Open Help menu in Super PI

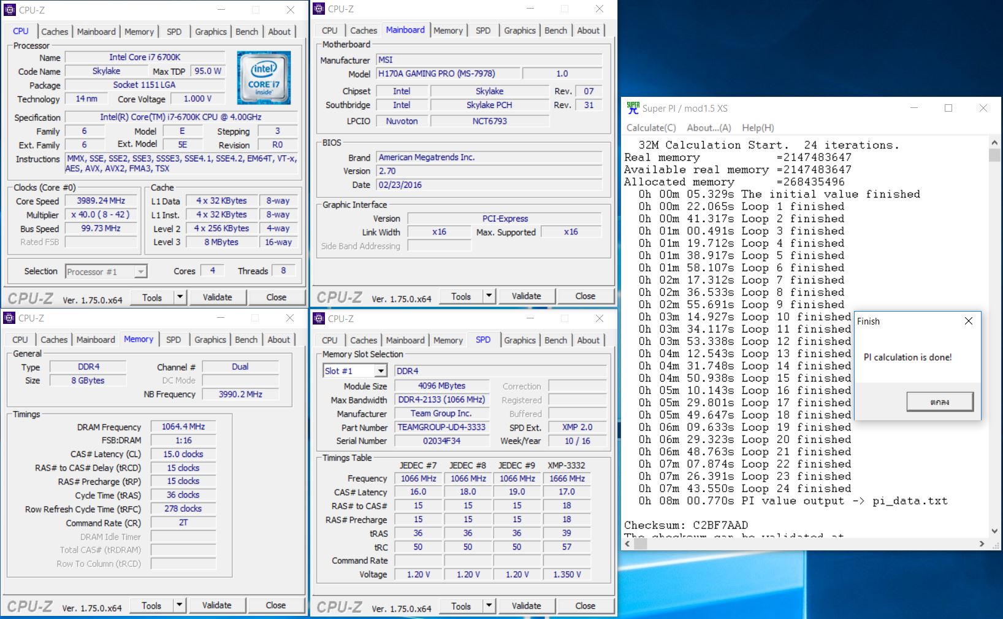[x=758, y=128]
